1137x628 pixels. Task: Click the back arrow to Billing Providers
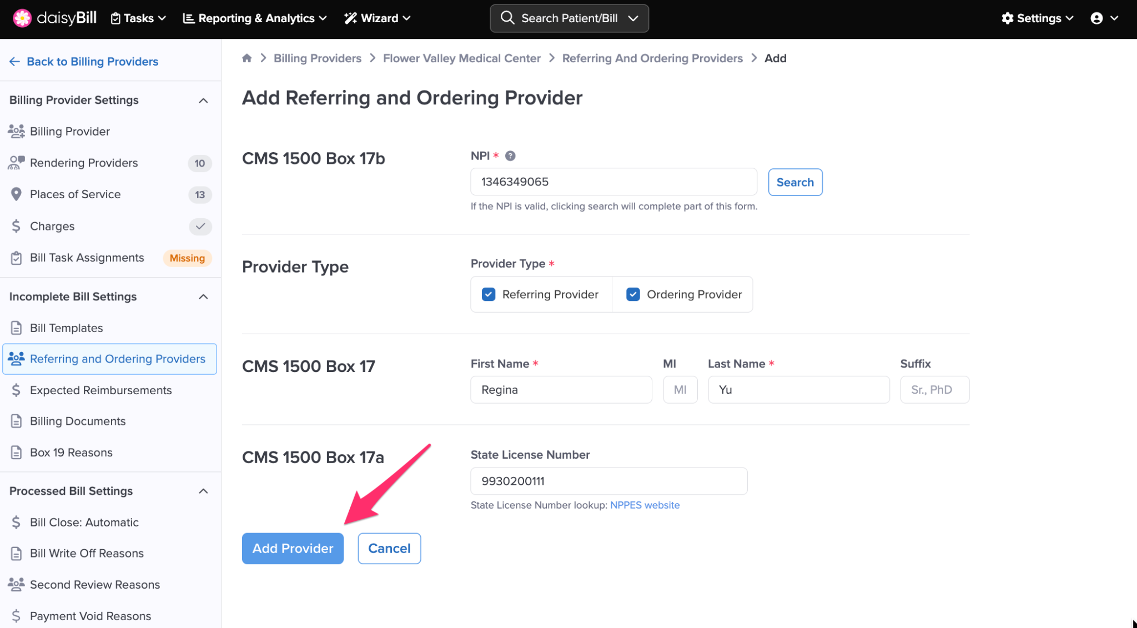point(14,62)
